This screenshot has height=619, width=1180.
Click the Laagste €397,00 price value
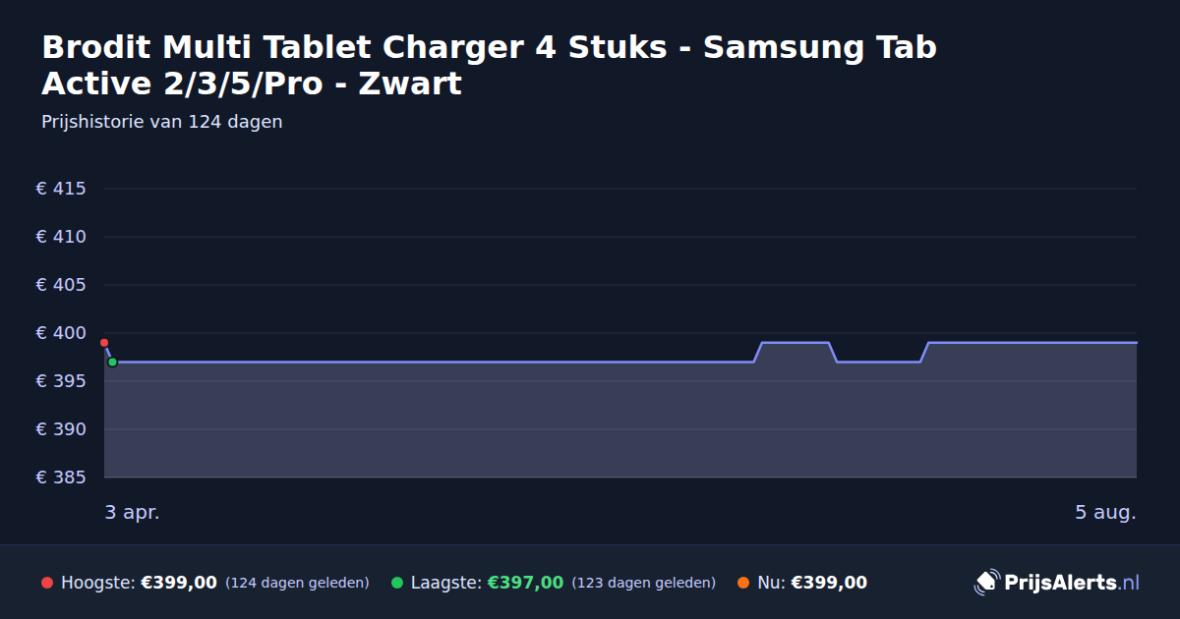pos(525,583)
